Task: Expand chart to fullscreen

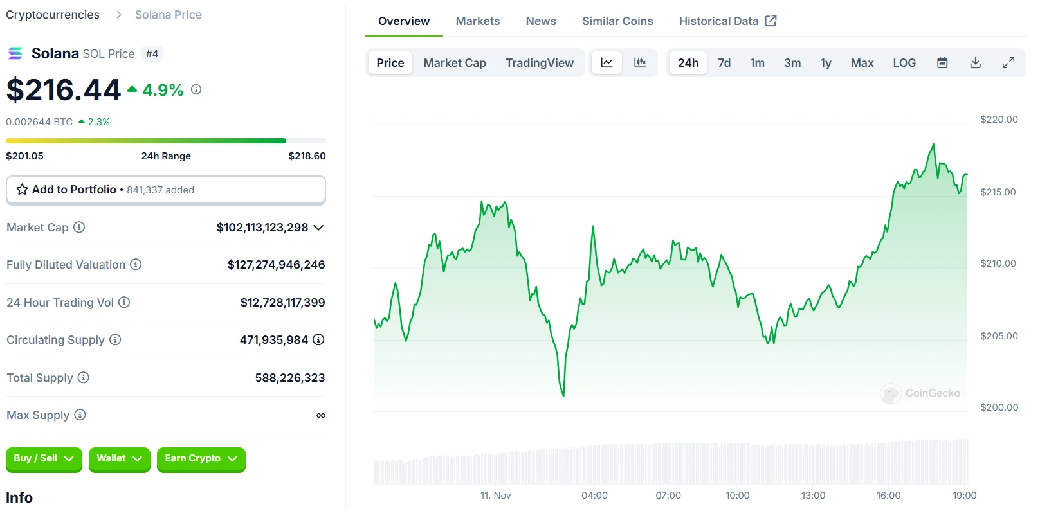Action: click(1008, 62)
